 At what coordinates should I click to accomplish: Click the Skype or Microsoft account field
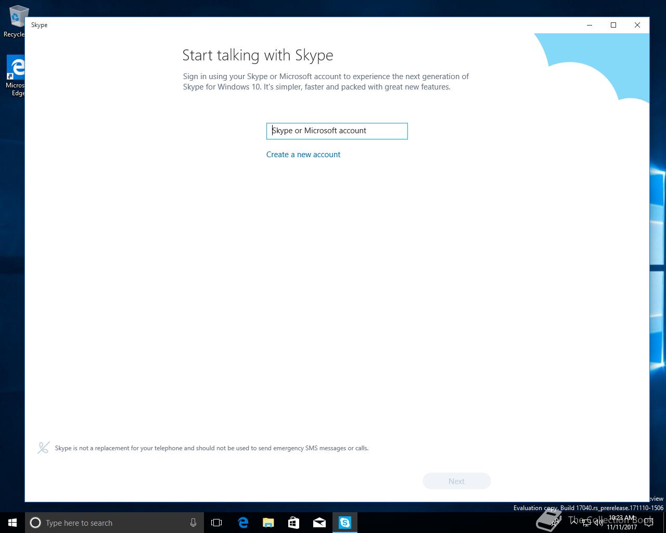click(x=337, y=131)
